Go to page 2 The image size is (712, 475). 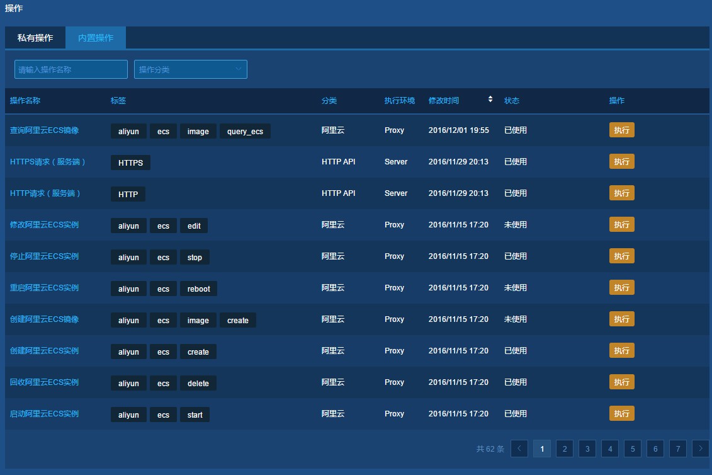point(565,449)
